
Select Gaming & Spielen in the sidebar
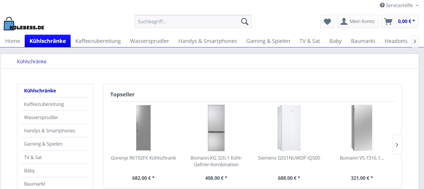[x=55, y=144]
